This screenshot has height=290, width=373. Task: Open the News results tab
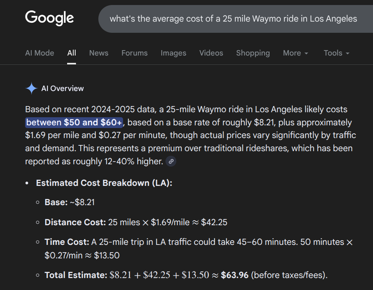[x=99, y=53]
